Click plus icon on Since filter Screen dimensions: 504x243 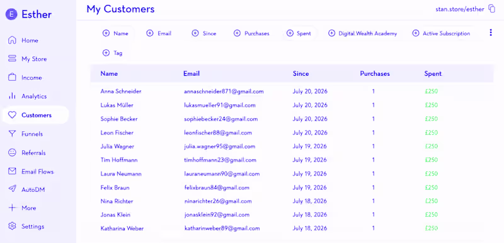[x=195, y=33]
